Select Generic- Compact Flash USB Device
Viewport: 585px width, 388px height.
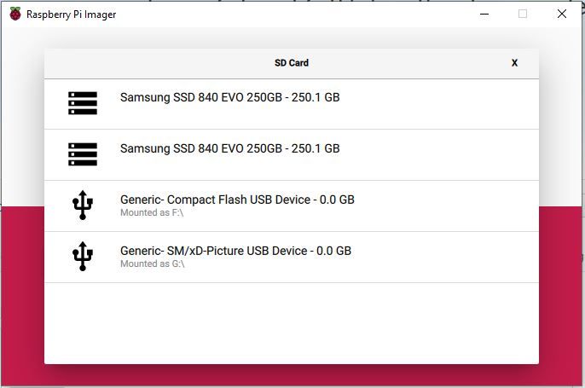coord(237,200)
